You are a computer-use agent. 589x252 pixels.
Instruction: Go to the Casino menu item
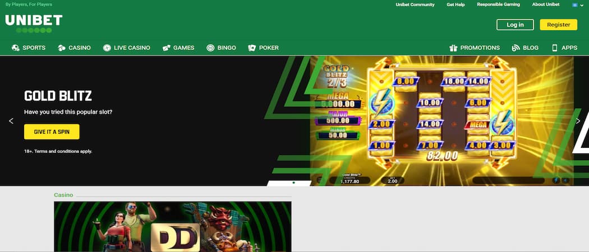(x=74, y=48)
